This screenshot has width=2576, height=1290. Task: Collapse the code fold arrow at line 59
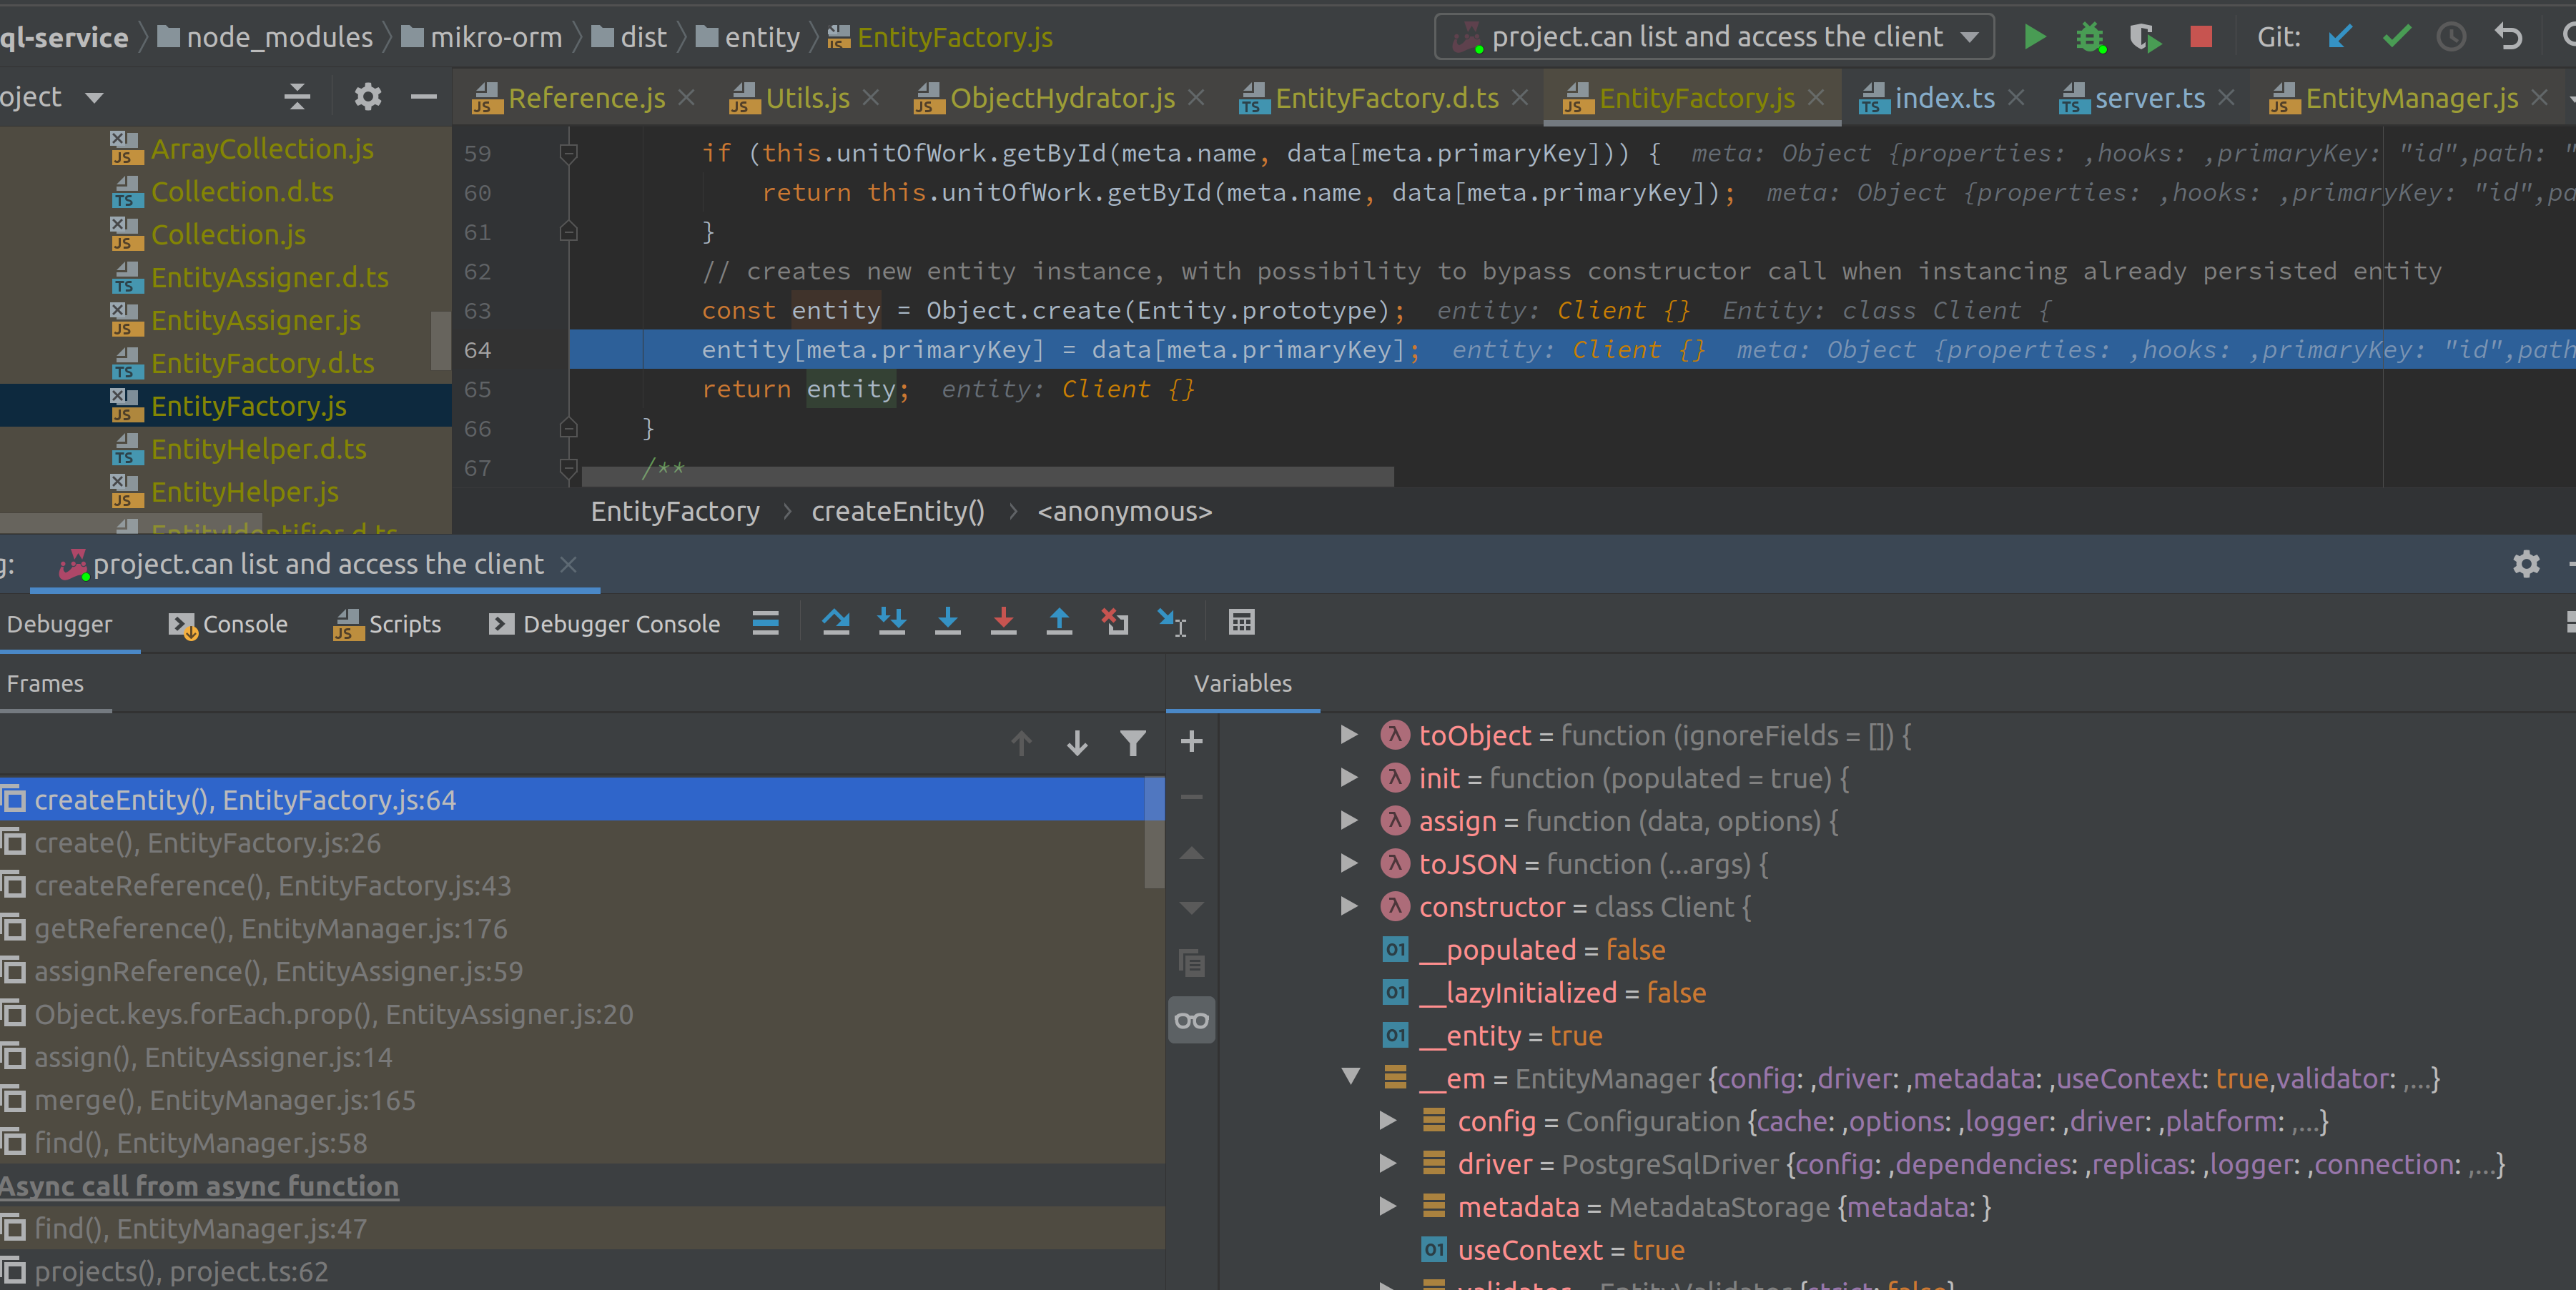coord(568,152)
